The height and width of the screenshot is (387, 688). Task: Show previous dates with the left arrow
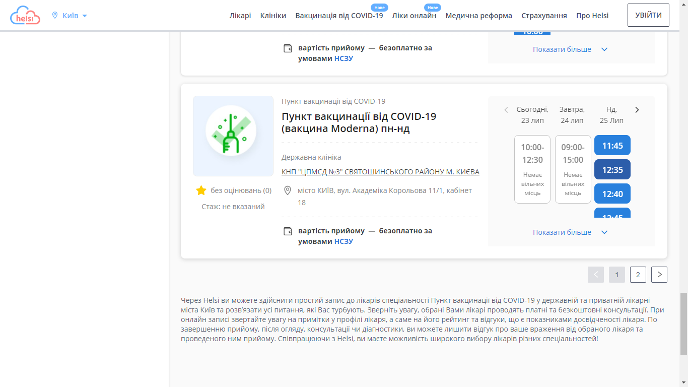(x=506, y=110)
